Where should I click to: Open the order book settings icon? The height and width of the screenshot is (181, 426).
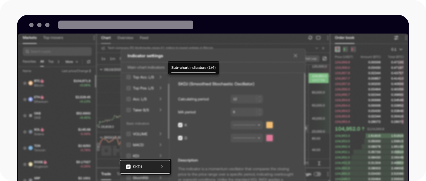pyautogui.click(x=396, y=38)
